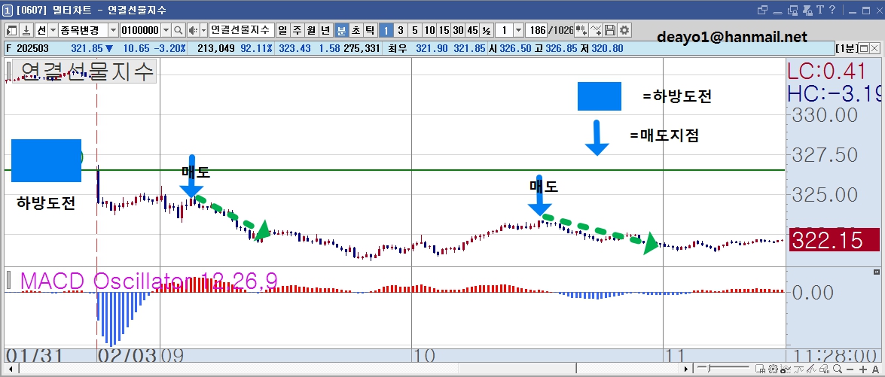Select the text T tool in title bar
Image resolution: width=885 pixels, height=377 pixels.
coord(820,10)
